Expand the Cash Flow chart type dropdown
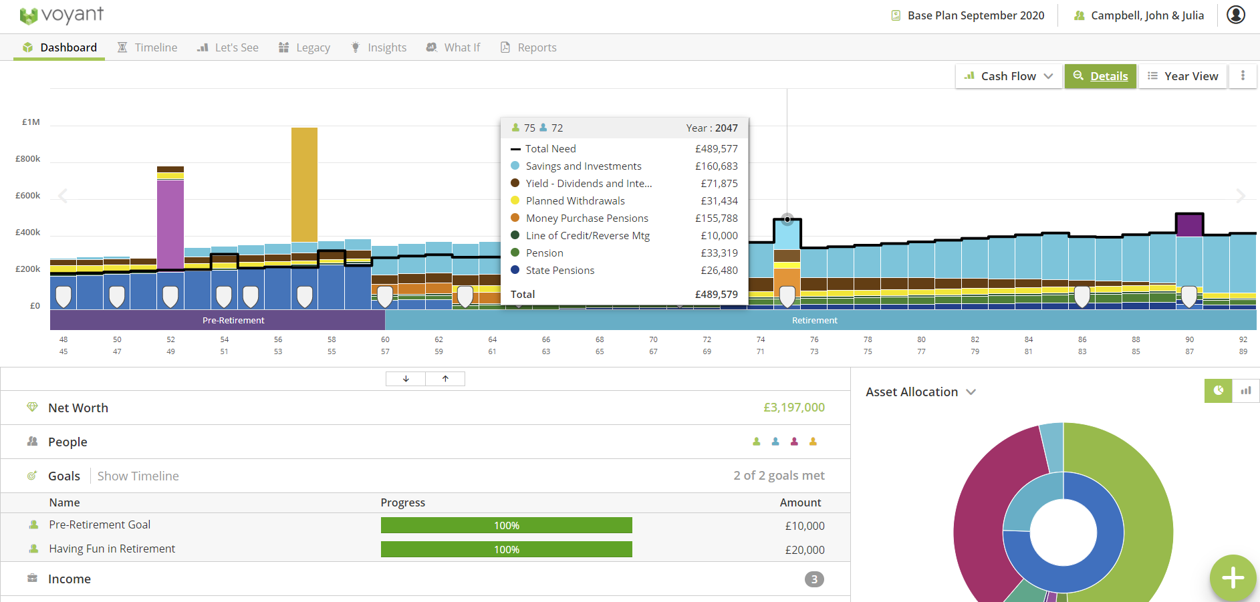Viewport: 1260px width, 602px height. [1009, 76]
